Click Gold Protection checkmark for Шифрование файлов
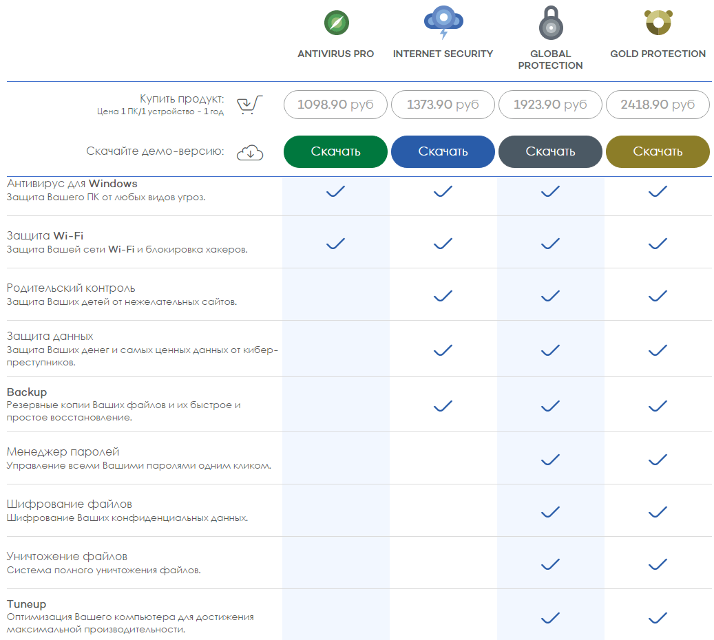Image resolution: width=714 pixels, height=640 pixels. pyautogui.click(x=658, y=512)
